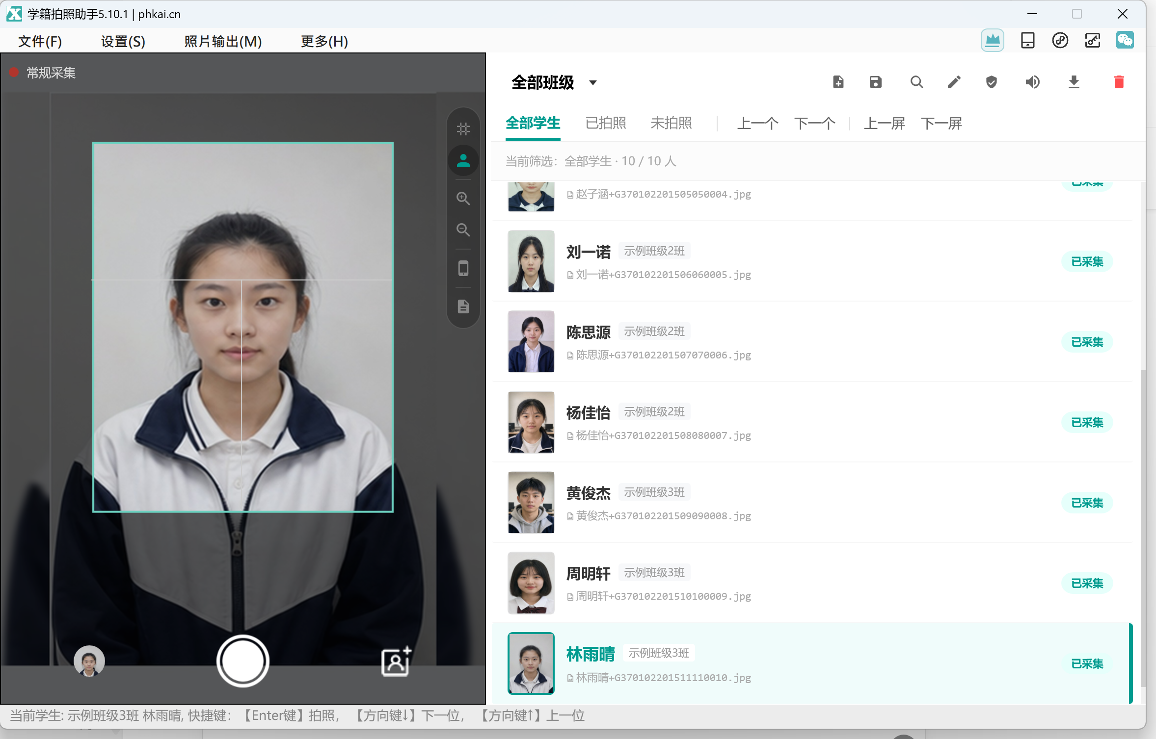Image resolution: width=1156 pixels, height=739 pixels.
Task: Expand the 全部班级 class dropdown
Action: click(554, 82)
